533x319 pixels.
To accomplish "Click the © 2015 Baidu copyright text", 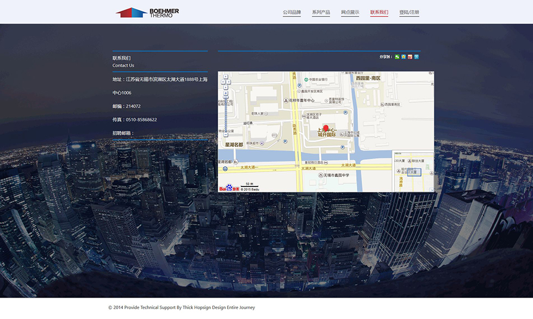I will pos(250,190).
